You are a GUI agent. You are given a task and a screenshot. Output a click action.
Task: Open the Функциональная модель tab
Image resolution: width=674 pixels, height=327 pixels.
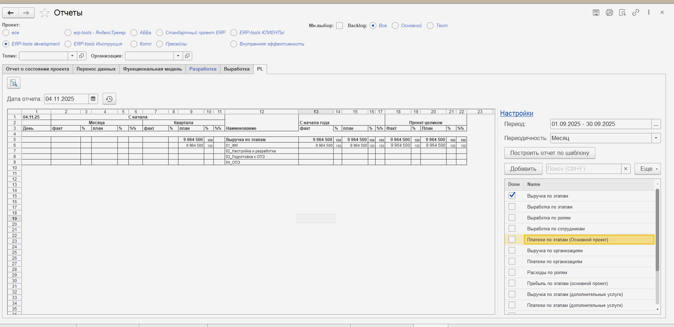click(152, 69)
